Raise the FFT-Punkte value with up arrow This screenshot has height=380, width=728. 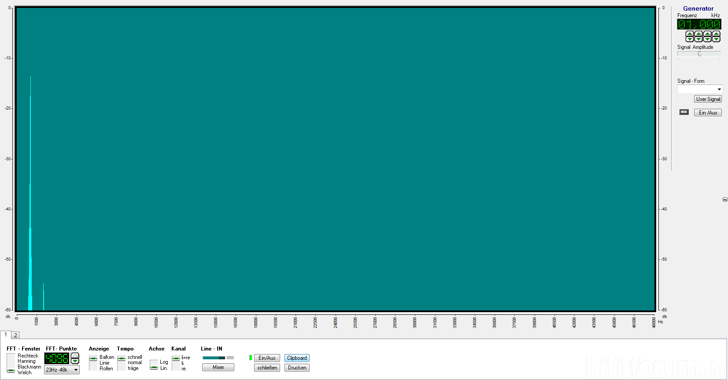75,355
